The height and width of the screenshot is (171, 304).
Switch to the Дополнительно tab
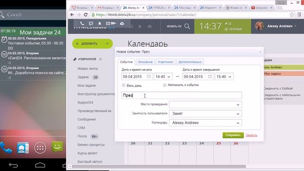click(x=190, y=62)
